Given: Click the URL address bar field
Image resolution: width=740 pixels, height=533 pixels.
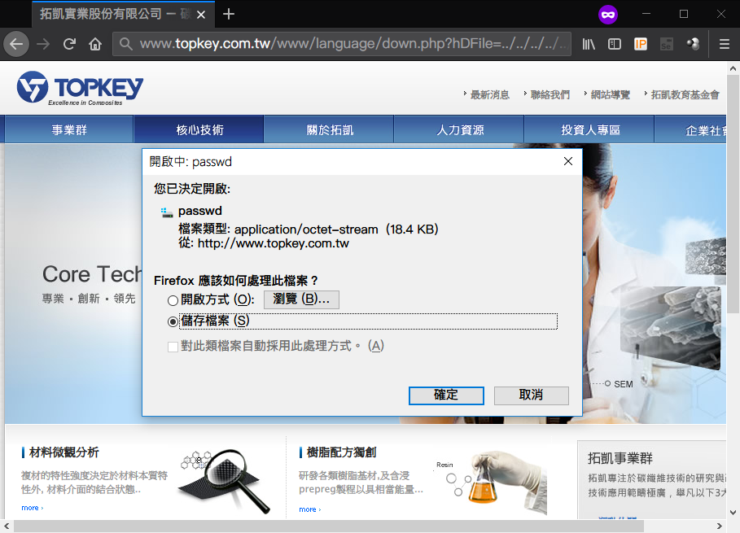Looking at the screenshot, I should (342, 44).
